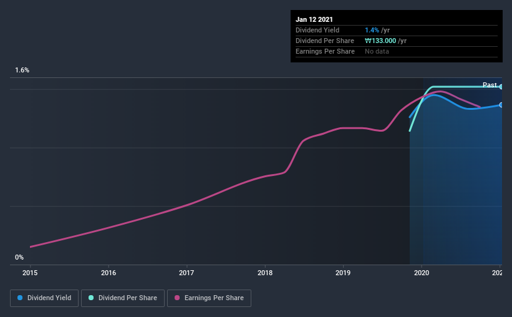Toggle the Dividend Yield legend series
The height and width of the screenshot is (317, 512).
coord(45,298)
